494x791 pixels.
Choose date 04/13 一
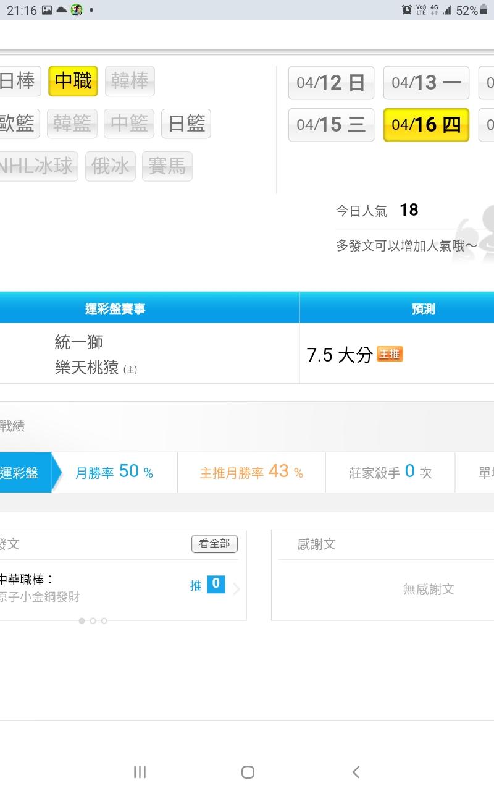426,83
